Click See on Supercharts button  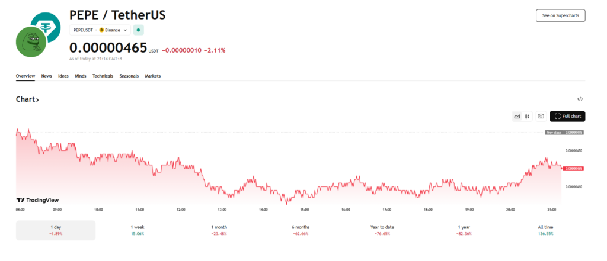point(561,15)
